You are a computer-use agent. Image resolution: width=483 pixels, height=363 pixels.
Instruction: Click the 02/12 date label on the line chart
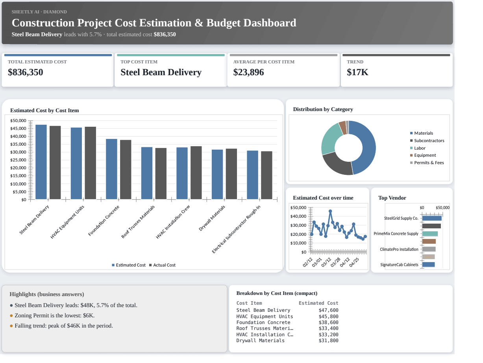[x=308, y=262]
